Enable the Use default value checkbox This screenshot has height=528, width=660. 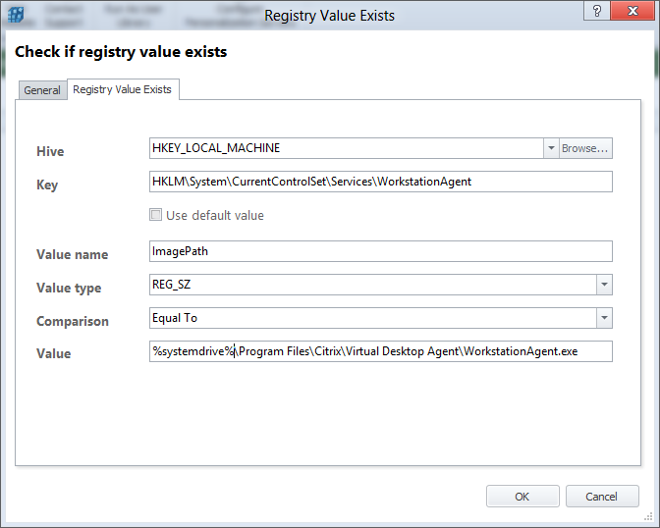[155, 216]
